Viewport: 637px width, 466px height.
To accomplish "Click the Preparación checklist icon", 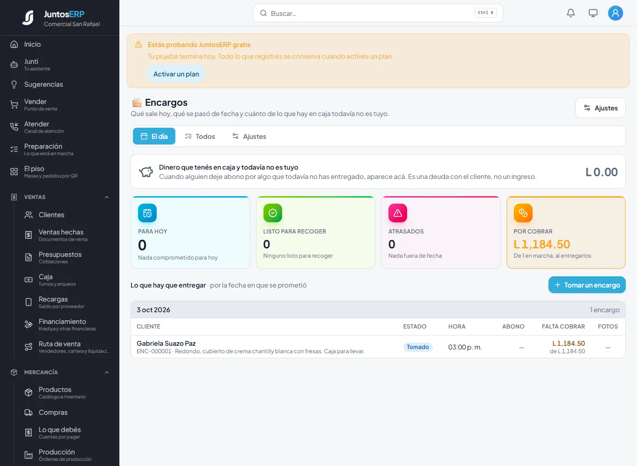I will pyautogui.click(x=14, y=150).
